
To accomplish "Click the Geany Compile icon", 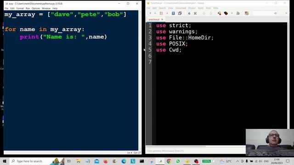I will pyautogui.click(x=219, y=13).
